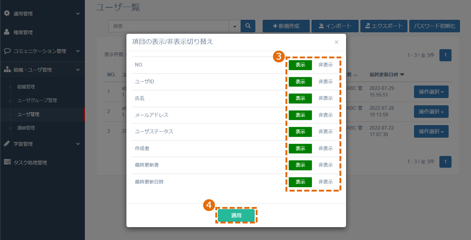Set ユーザID to 表示
Image resolution: width=471 pixels, height=240 pixels.
point(300,82)
